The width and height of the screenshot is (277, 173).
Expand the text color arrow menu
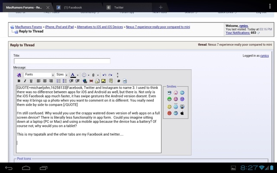(x=77, y=75)
